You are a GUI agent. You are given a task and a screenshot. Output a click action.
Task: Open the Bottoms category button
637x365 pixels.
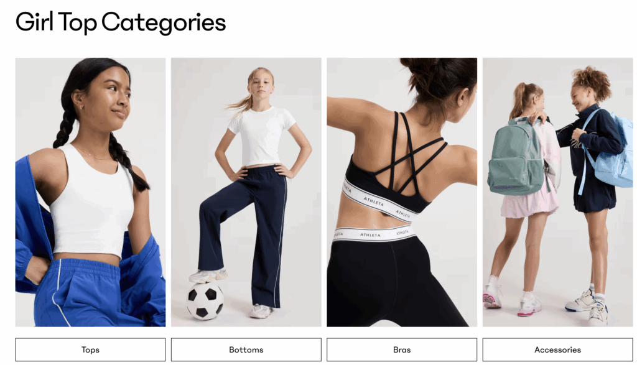(x=246, y=349)
